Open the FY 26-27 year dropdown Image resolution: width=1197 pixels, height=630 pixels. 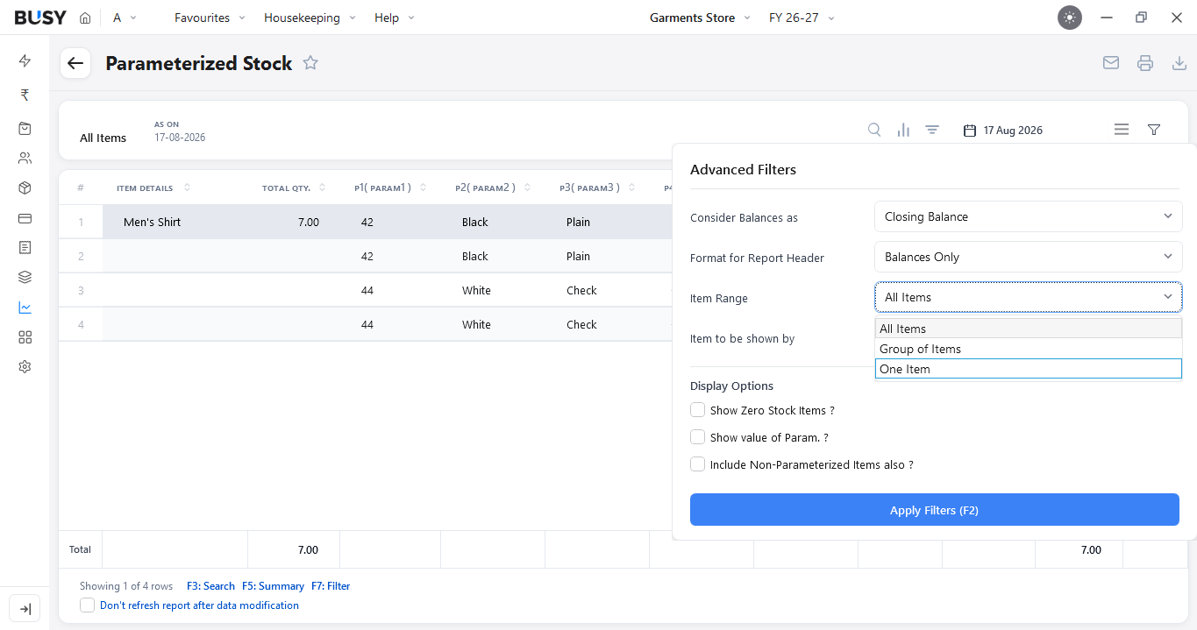pos(802,18)
